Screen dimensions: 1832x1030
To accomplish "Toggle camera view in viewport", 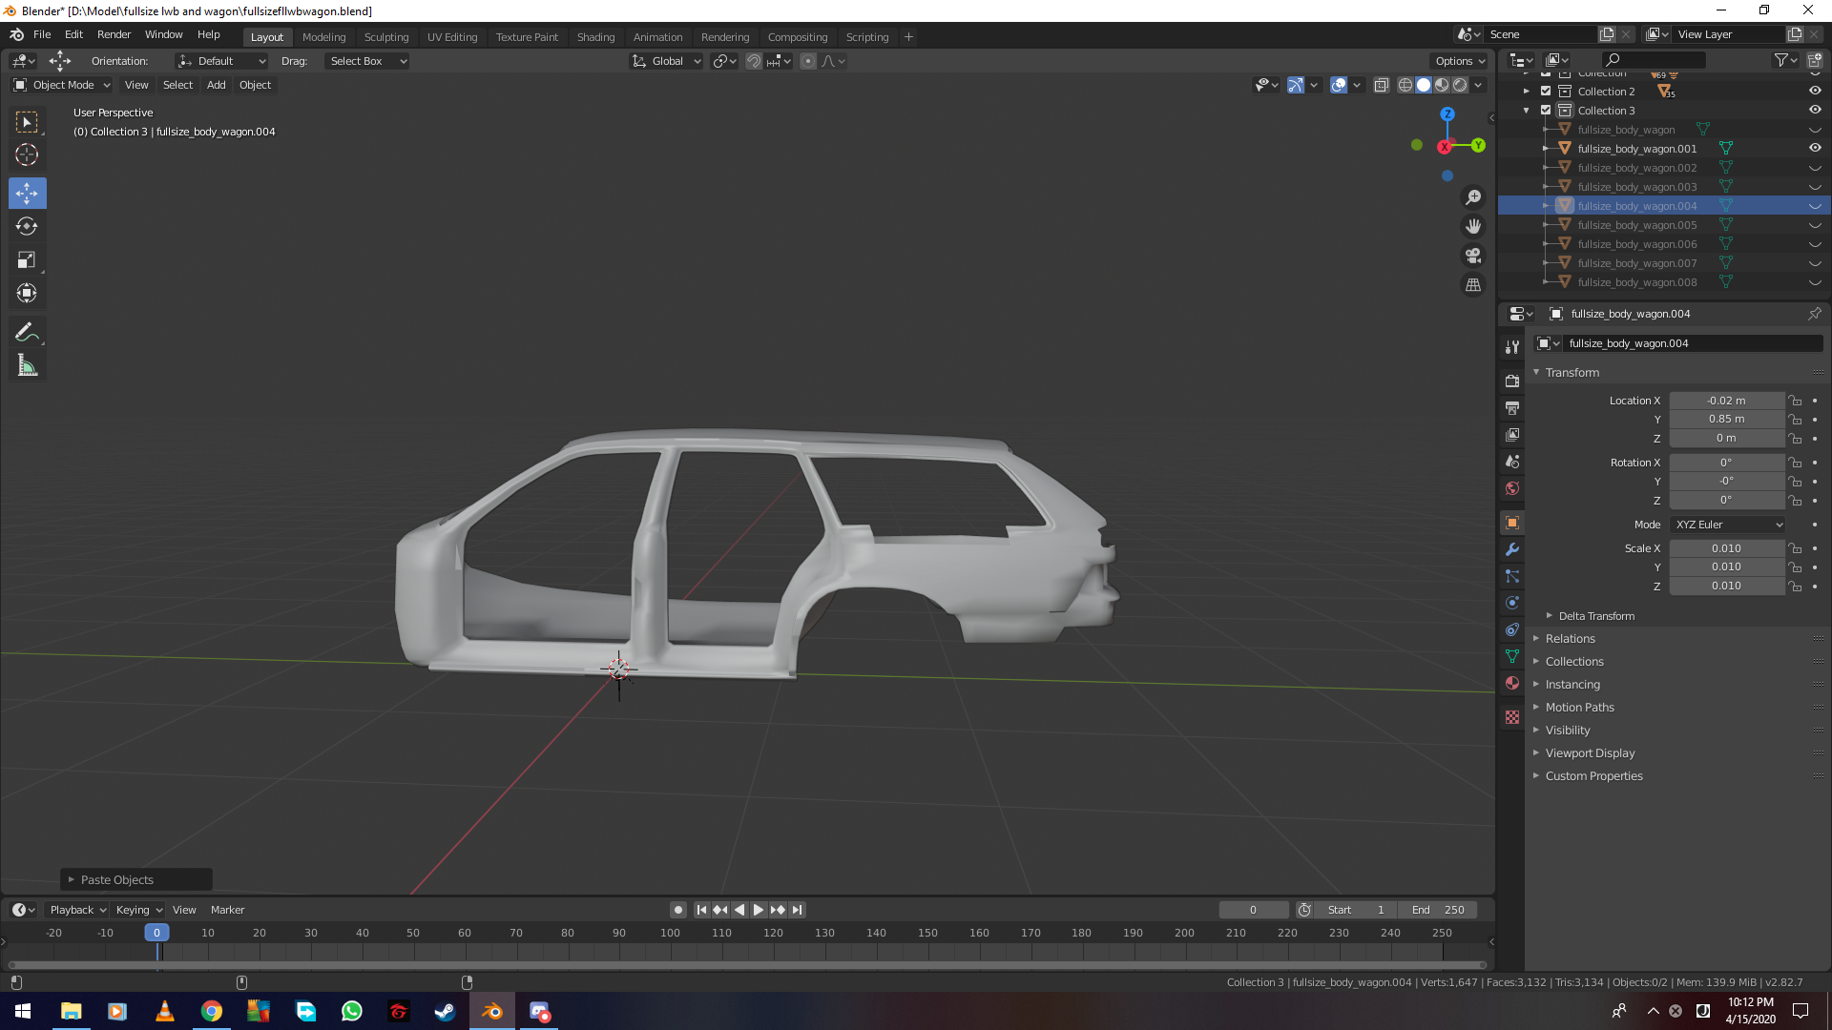I will click(x=1473, y=256).
